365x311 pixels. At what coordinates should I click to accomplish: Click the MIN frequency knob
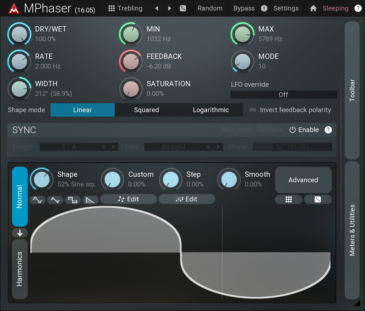(131, 34)
